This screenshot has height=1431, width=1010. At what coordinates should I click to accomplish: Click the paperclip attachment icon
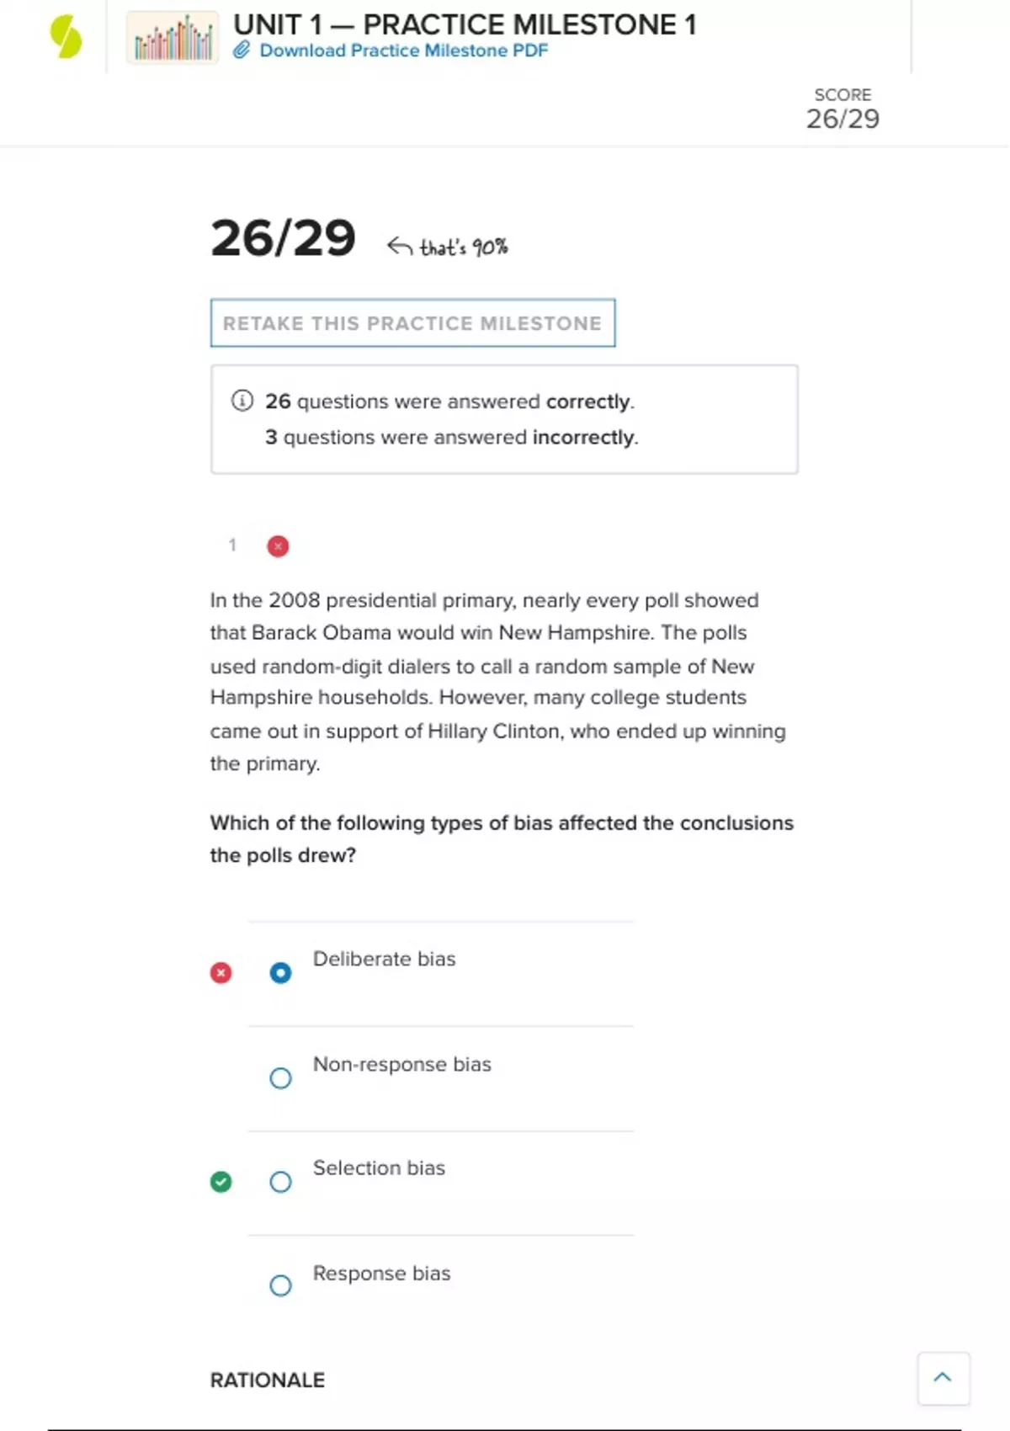pyautogui.click(x=242, y=51)
